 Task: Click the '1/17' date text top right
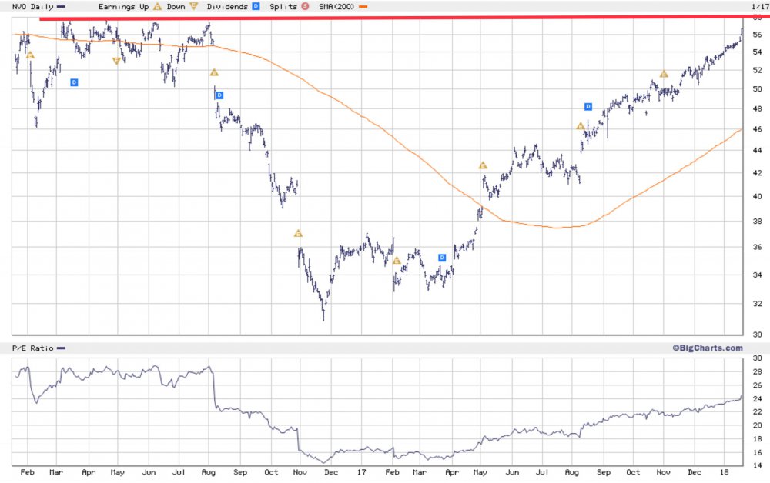[x=760, y=6]
